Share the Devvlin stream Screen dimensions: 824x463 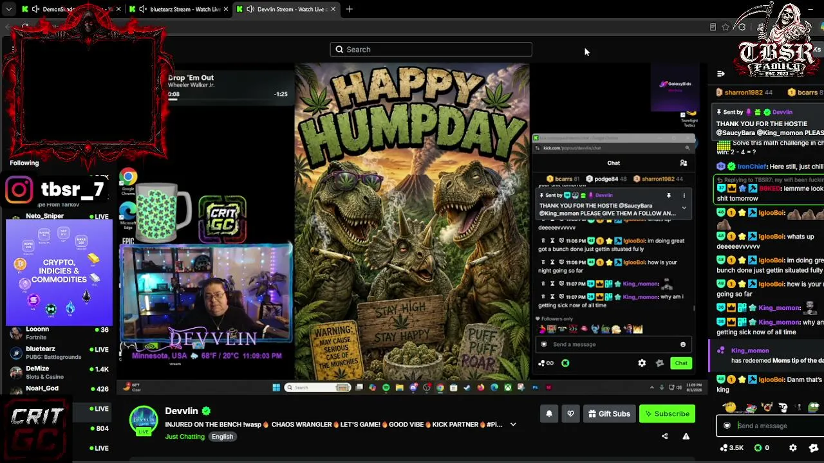(664, 437)
